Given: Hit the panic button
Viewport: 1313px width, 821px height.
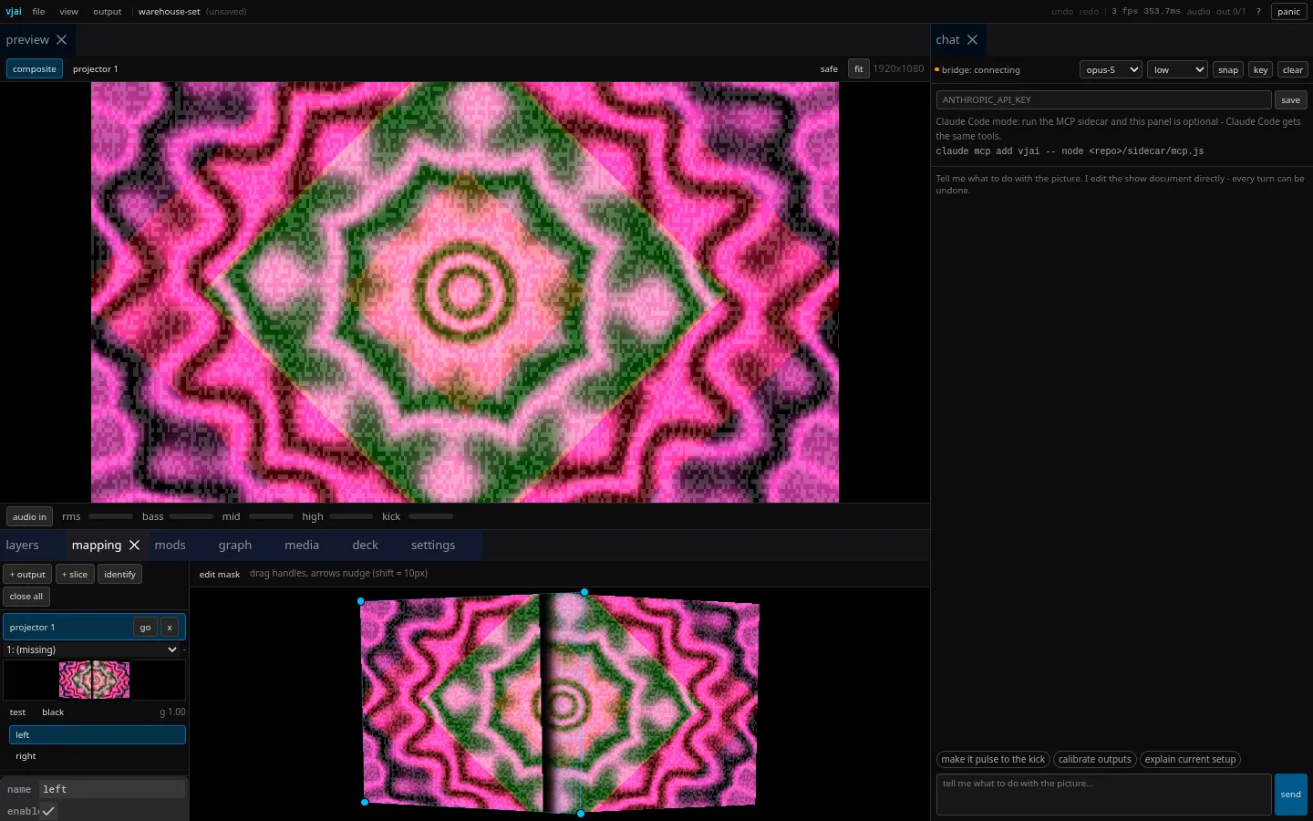Looking at the screenshot, I should coord(1289,12).
